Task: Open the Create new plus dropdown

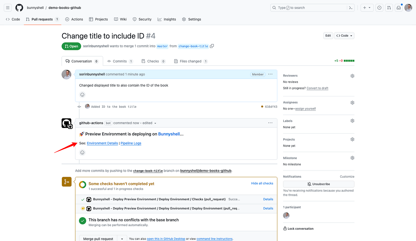Action: (367, 8)
